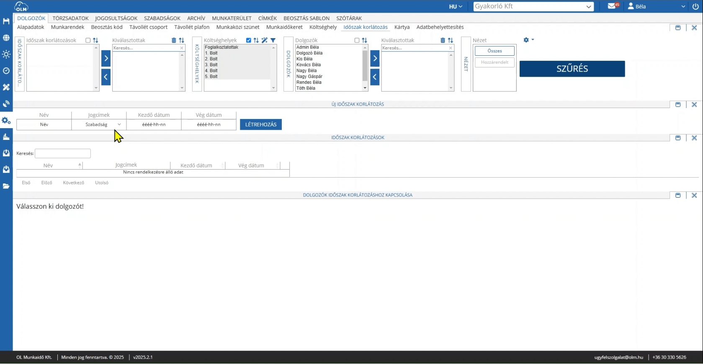Click the pencil-ruler tools icon in sidebar

(6, 87)
